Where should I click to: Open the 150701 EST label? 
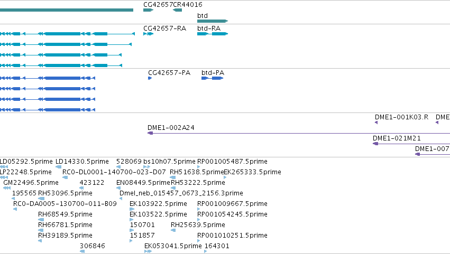pyautogui.click(x=142, y=225)
